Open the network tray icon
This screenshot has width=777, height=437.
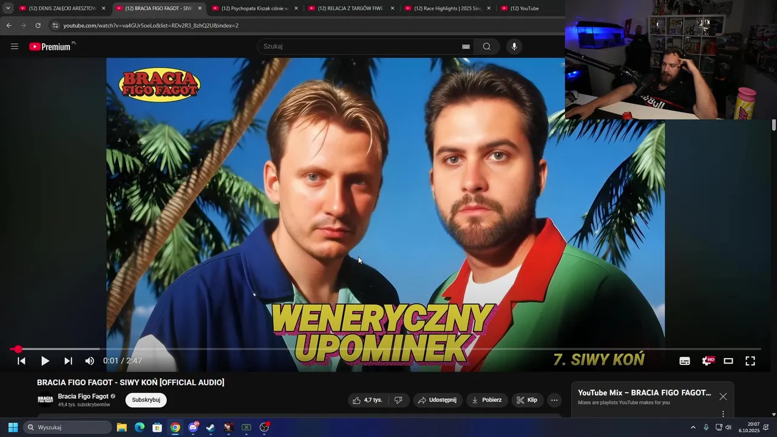click(719, 427)
